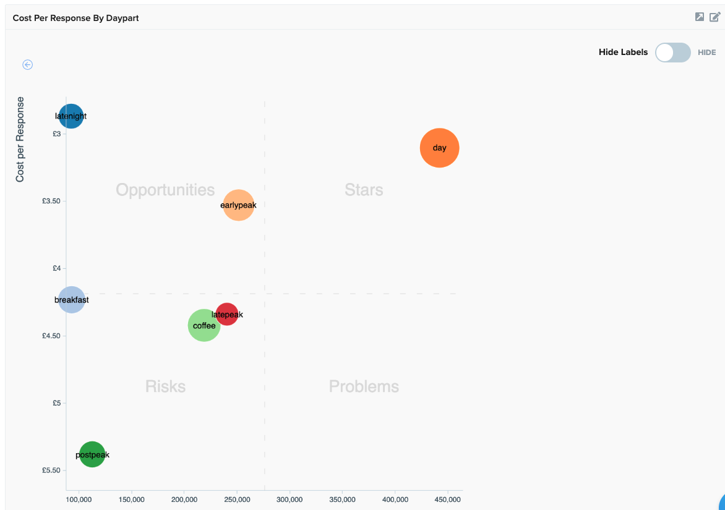Click the breakfast bubble on the axis

pos(72,300)
